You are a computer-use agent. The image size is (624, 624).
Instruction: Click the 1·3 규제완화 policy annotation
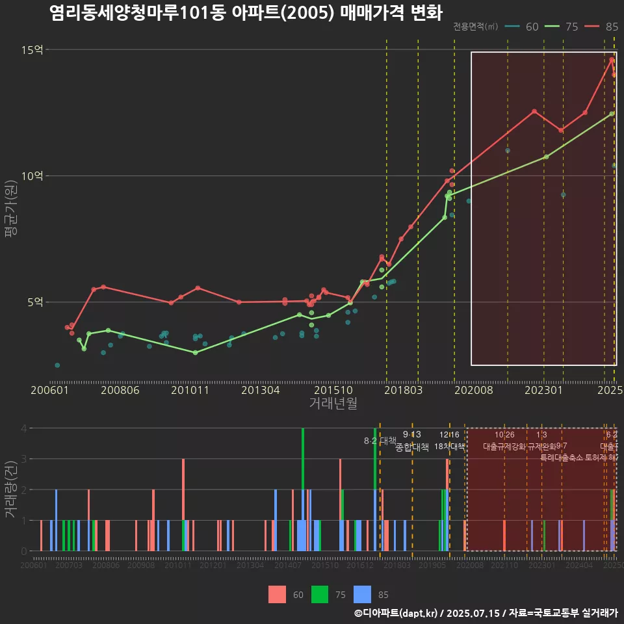pyautogui.click(x=541, y=441)
